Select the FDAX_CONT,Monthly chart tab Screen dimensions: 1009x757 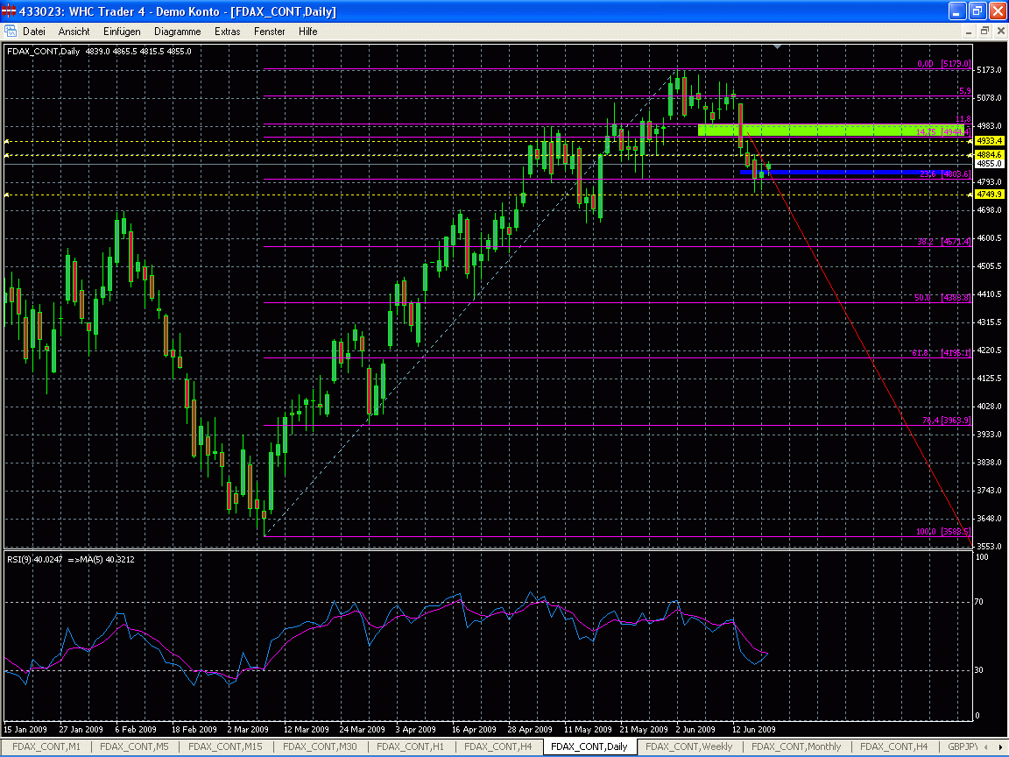(796, 746)
